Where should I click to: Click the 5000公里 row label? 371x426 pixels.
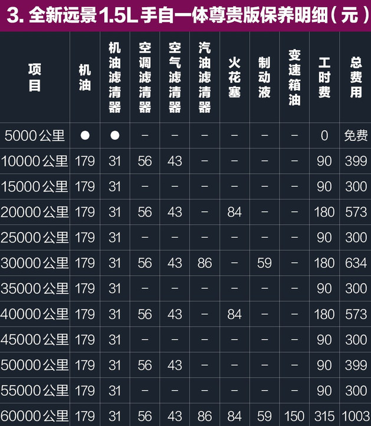(34, 135)
